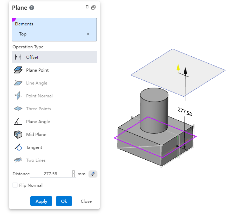Click the measure distance picker icon

pyautogui.click(x=93, y=174)
